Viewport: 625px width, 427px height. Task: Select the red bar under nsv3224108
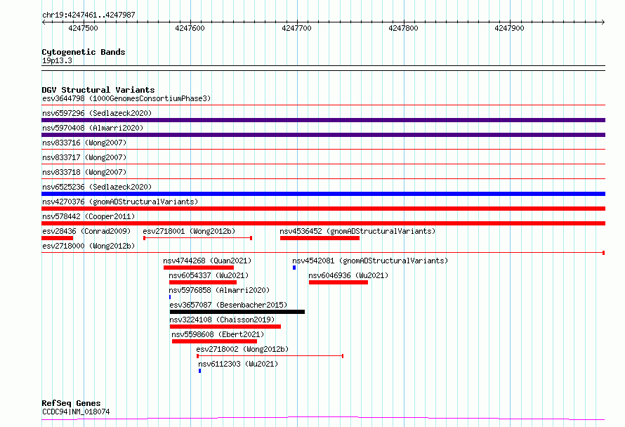click(225, 327)
